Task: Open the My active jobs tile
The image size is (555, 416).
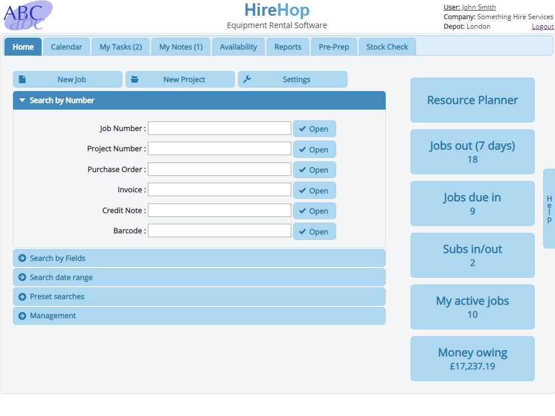Action: pos(472,307)
